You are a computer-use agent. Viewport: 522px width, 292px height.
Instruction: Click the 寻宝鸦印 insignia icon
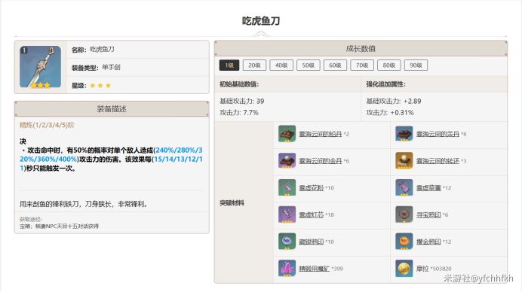coord(404,214)
